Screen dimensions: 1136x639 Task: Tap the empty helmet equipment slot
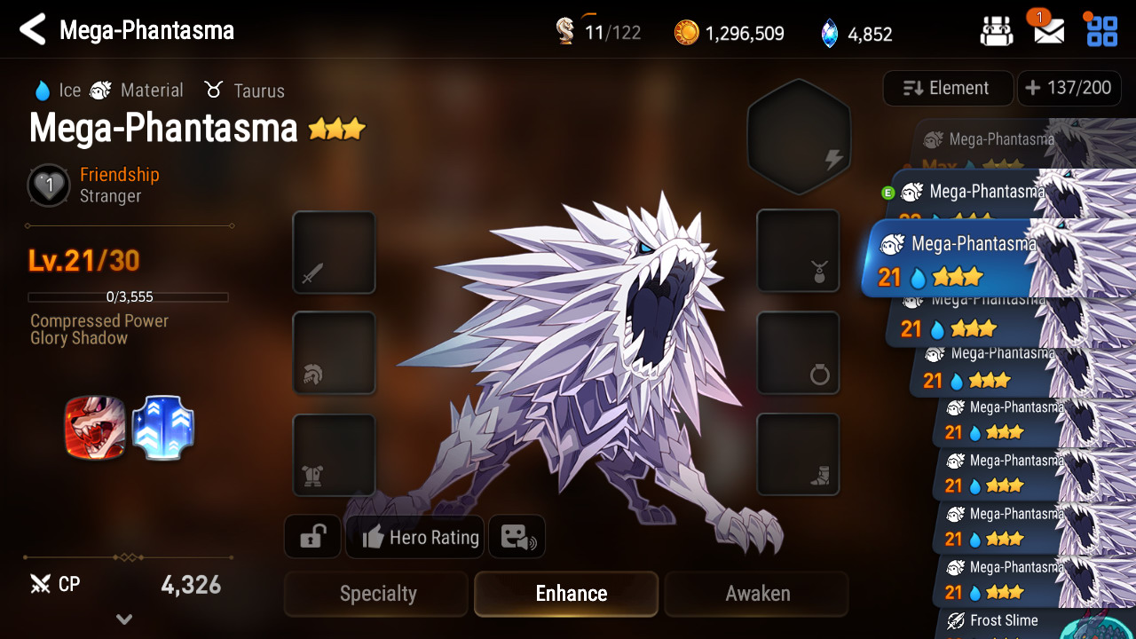click(x=334, y=353)
